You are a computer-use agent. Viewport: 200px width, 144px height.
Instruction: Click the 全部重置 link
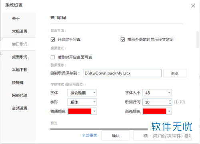[89, 136]
